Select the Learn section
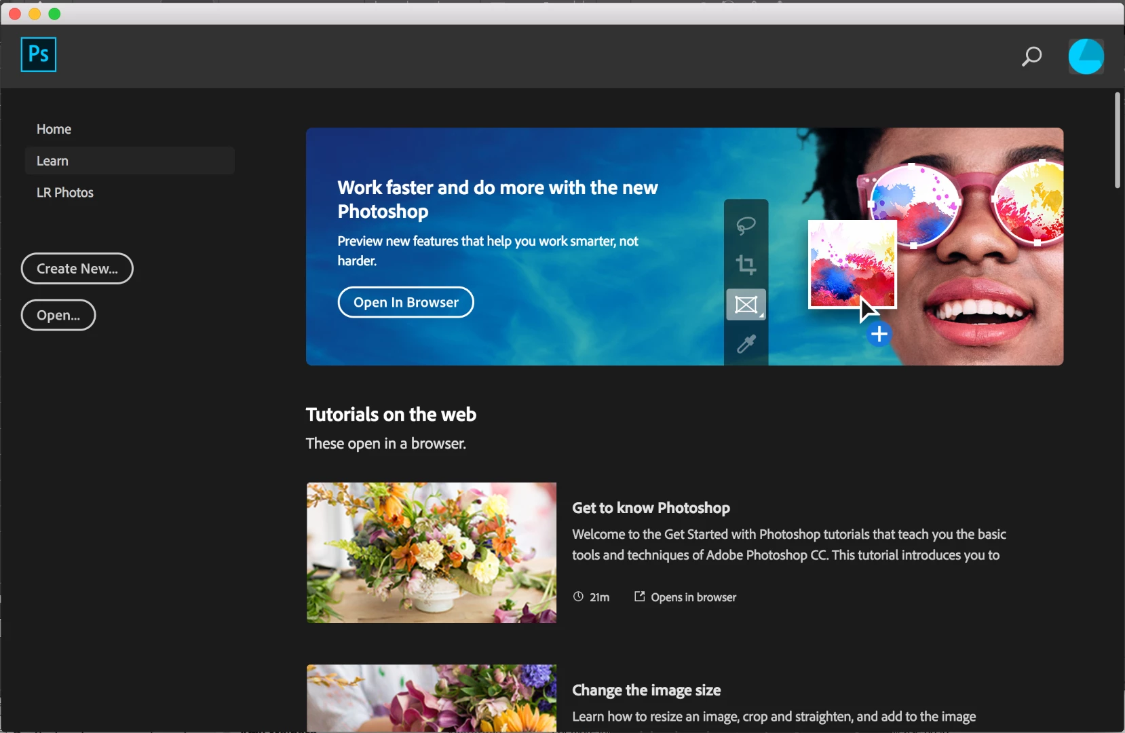Screen dimensions: 1125x733 click(130, 161)
